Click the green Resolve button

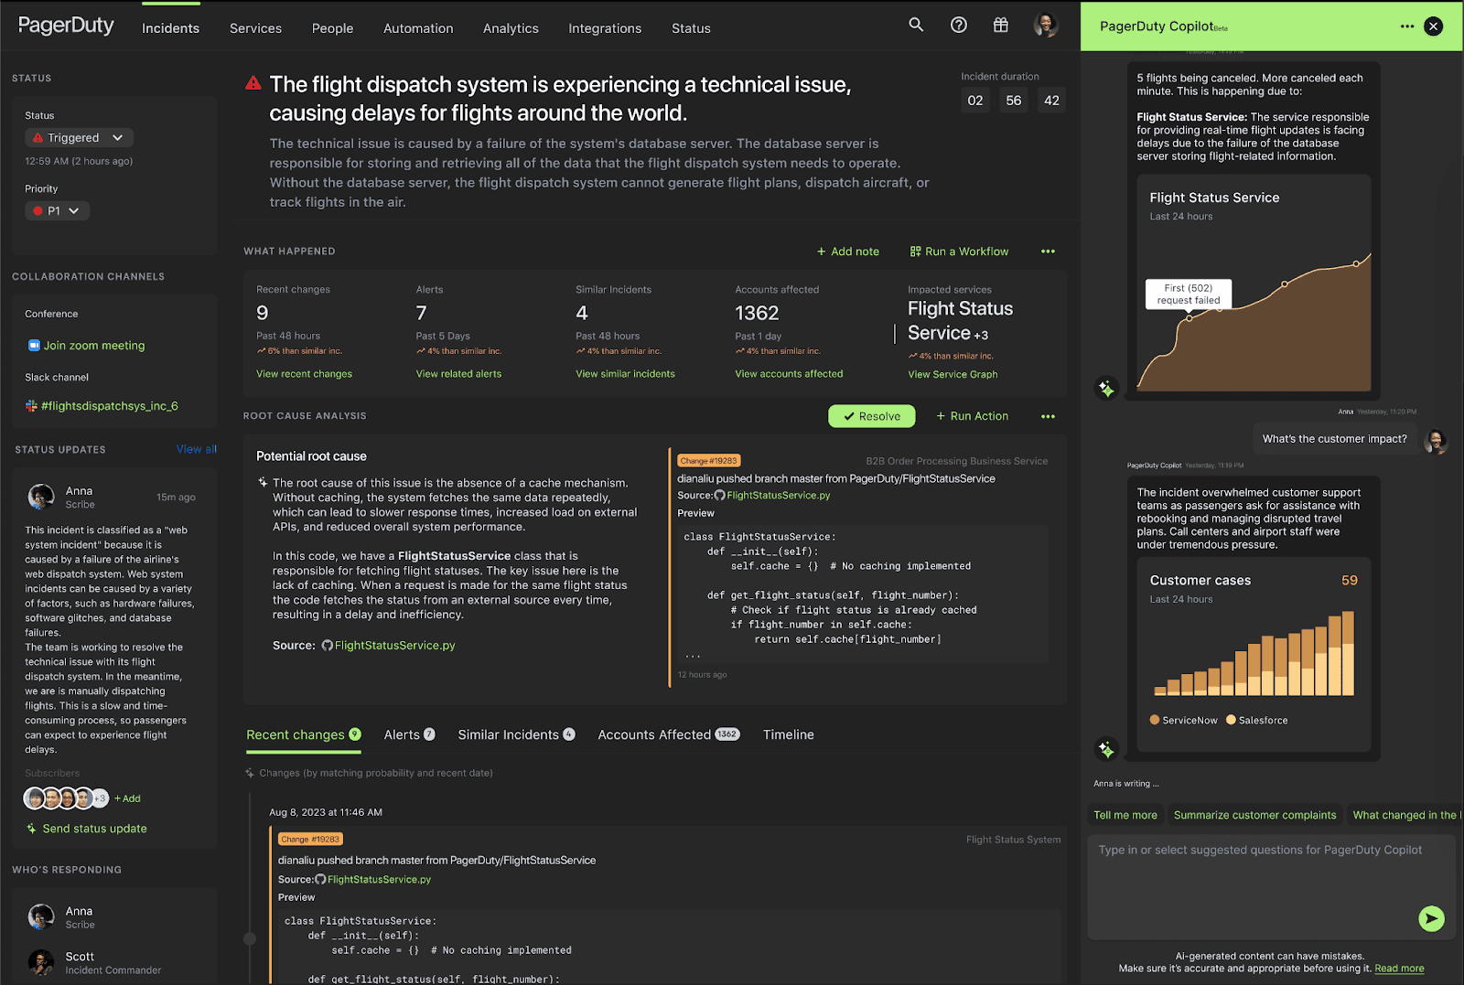point(871,416)
